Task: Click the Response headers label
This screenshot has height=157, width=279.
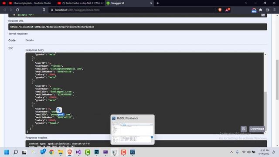Action: click(x=36, y=138)
